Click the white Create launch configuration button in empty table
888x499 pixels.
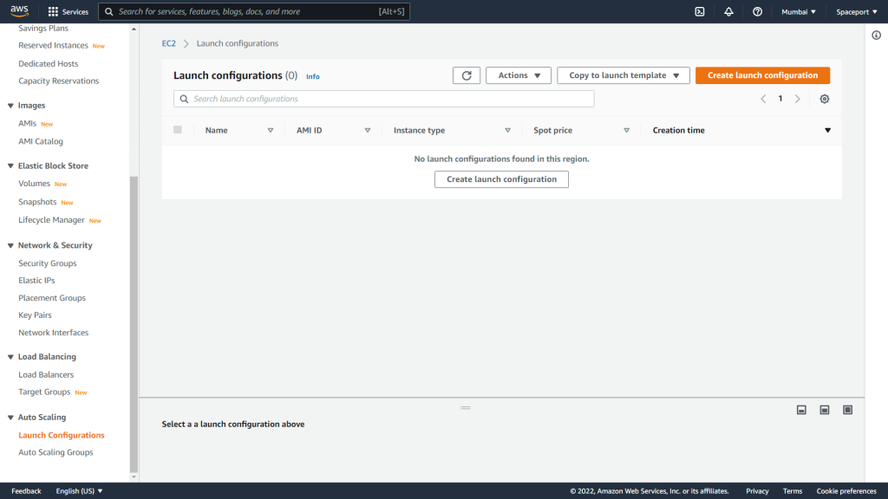pyautogui.click(x=502, y=179)
